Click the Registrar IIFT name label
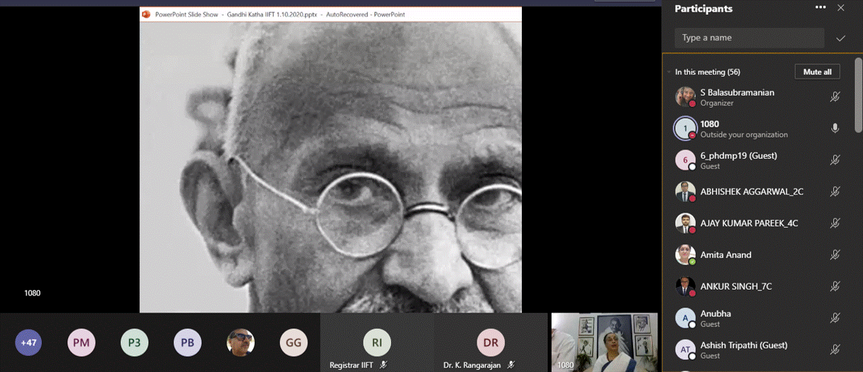Screen dimensions: 863x372 tap(351, 365)
